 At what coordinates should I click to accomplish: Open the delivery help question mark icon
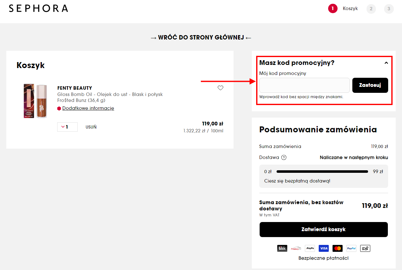tap(284, 157)
